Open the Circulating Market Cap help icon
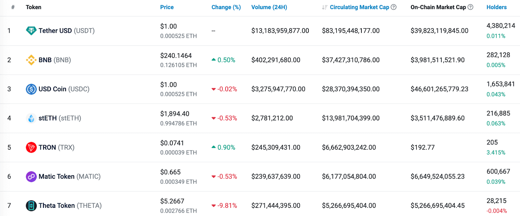The image size is (520, 216). click(394, 7)
